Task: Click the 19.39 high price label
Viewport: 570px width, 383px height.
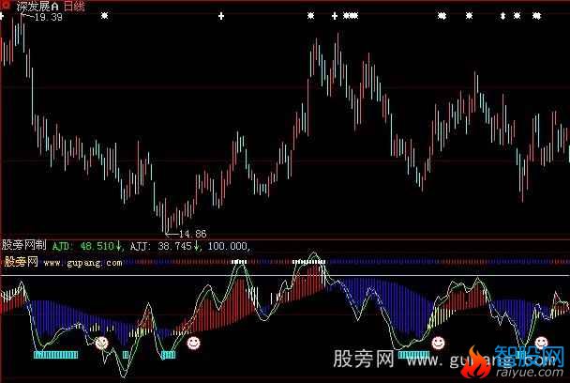Action: [x=48, y=17]
